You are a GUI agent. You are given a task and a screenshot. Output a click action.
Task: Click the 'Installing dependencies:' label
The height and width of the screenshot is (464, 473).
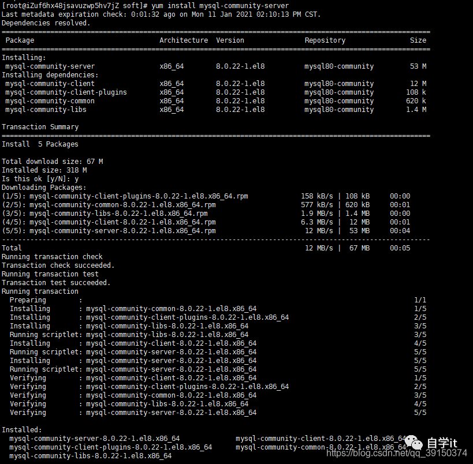click(x=50, y=75)
